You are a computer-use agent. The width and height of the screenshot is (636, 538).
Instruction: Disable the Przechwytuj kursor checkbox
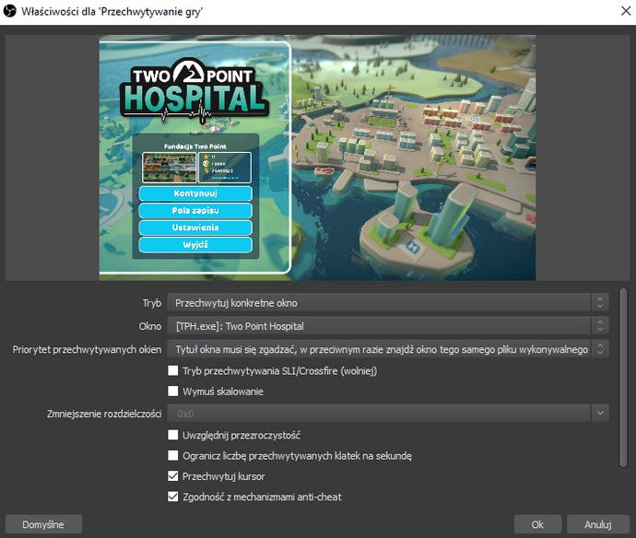point(172,476)
